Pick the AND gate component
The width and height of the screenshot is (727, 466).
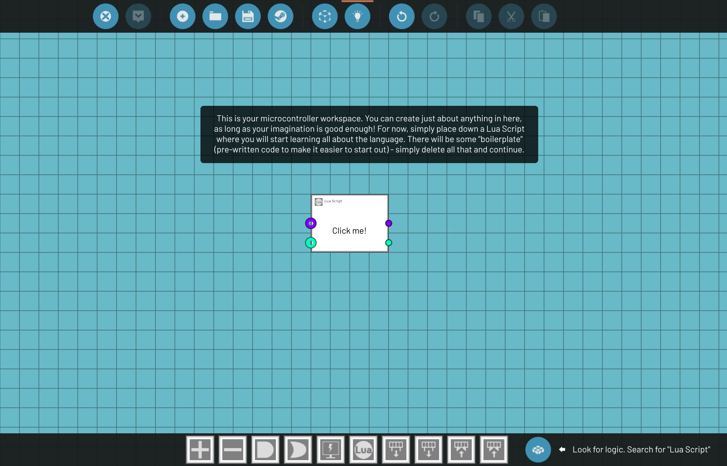coord(266,449)
